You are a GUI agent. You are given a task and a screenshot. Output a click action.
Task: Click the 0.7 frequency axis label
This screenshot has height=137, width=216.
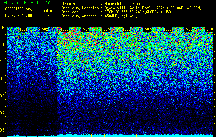coord(3,113)
